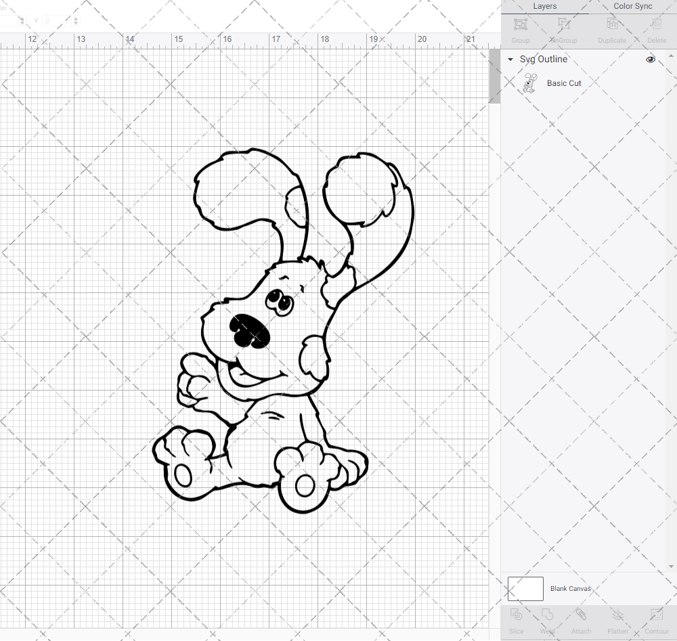Click the Y position input field
Viewport: 677px width, 641px height.
coord(58,21)
